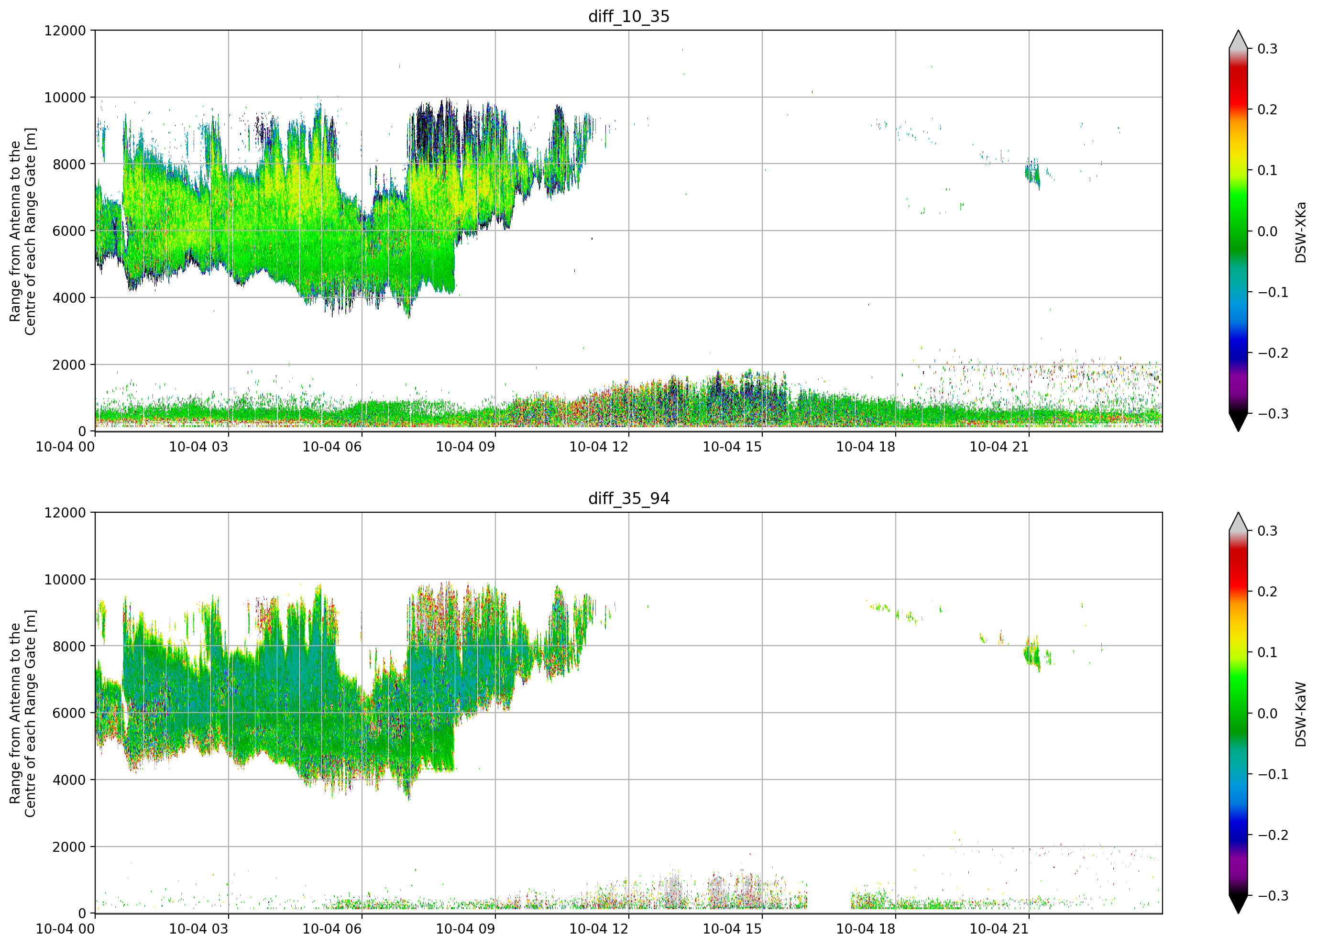Click the 10-04 15 x-tick of diff_35_94
The height and width of the screenshot is (946, 1317).
(x=732, y=929)
